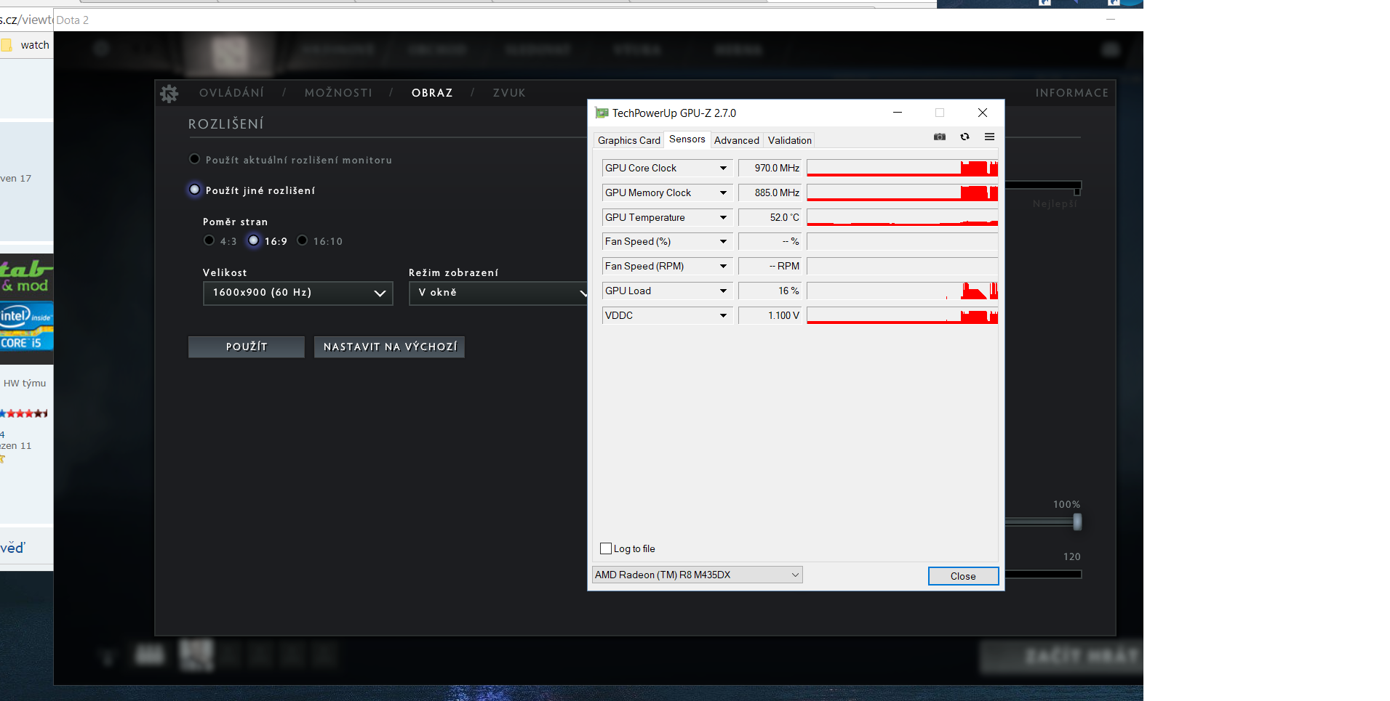Click the GPU Memory Clock history graph

click(902, 193)
